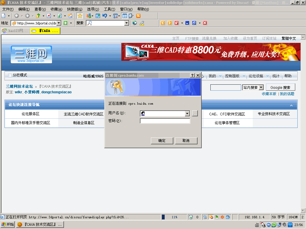Click the 我的话题 link
Image resolution: width=306 pixels, height=229 pixels.
[x=287, y=94]
